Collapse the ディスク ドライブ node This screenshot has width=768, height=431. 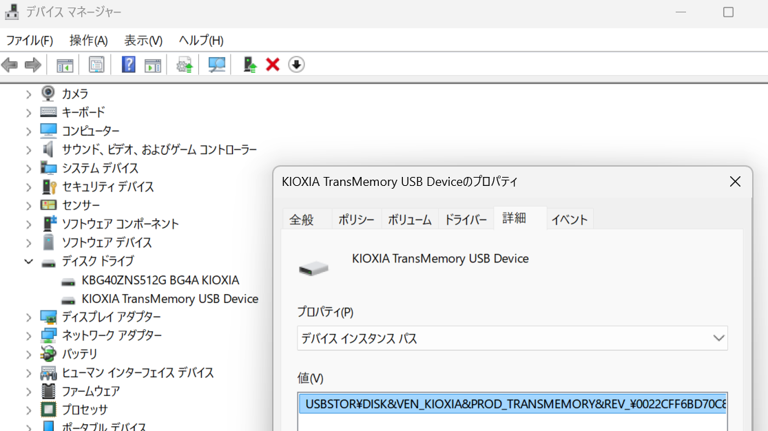(x=28, y=262)
